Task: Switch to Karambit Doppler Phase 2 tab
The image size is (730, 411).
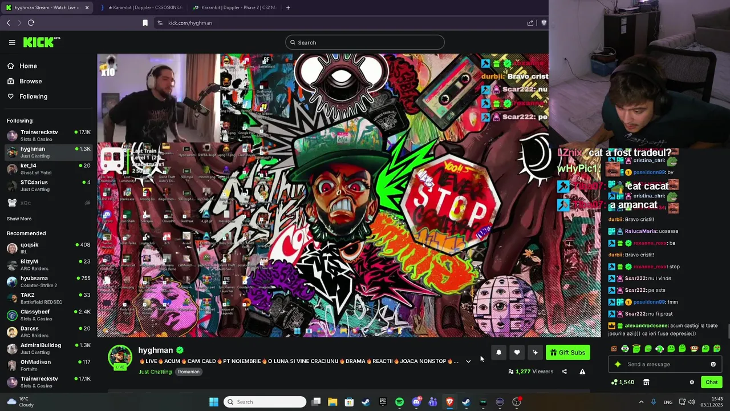Action: (234, 7)
